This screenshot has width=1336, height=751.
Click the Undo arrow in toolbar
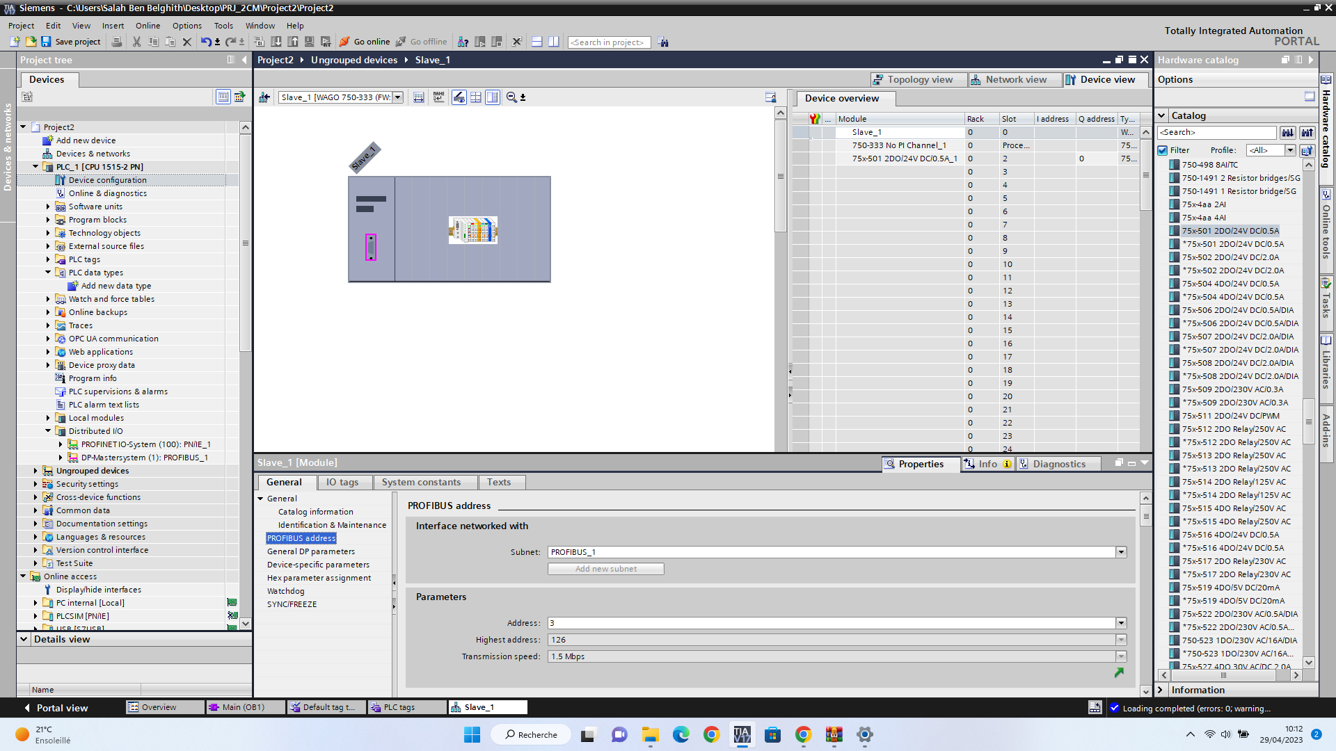205,42
